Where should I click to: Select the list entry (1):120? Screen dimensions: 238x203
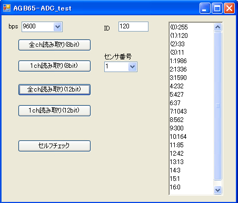tap(192, 36)
